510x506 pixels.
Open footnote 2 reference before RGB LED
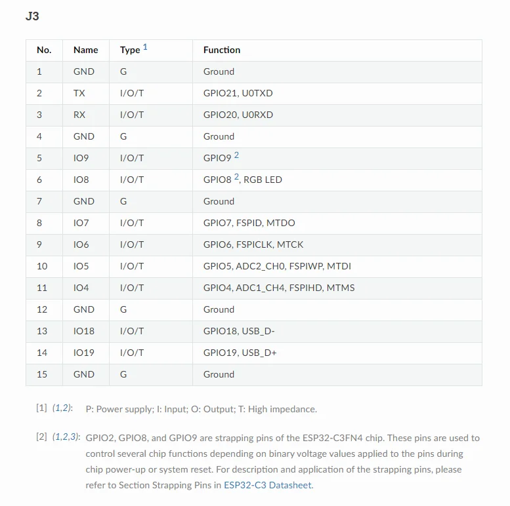click(236, 177)
